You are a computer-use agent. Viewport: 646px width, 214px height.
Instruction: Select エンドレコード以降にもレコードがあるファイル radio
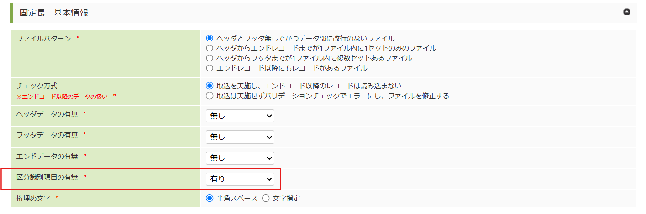pos(210,68)
